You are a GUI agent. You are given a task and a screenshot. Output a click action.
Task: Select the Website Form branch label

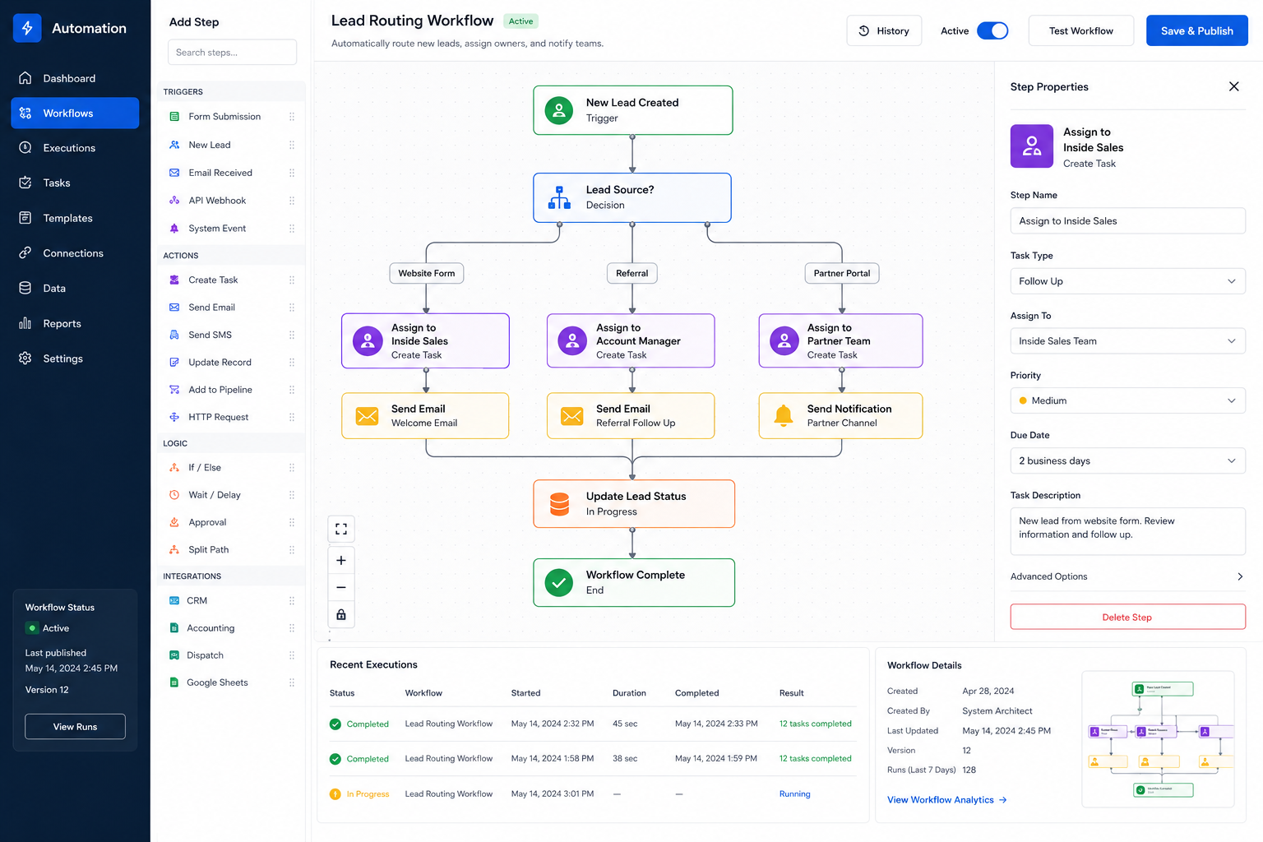pos(426,273)
